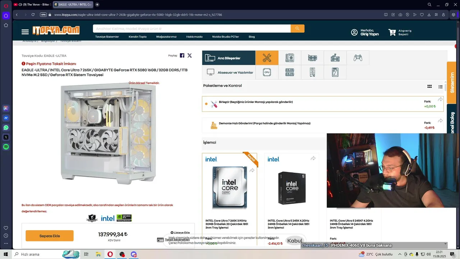Switch to grid view layout
460x259 pixels.
click(429, 86)
